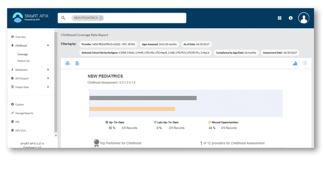Click the sidebar scrollbar down arrow
The width and height of the screenshot is (324, 179).
tap(56, 135)
